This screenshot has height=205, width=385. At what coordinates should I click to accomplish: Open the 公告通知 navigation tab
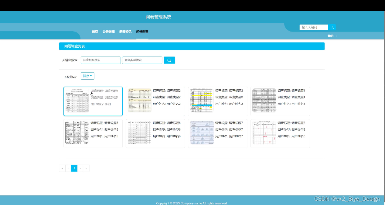click(109, 32)
